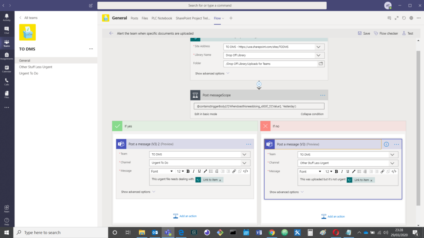
Task: Open Apps in the Teams sidebar
Action: [7, 209]
